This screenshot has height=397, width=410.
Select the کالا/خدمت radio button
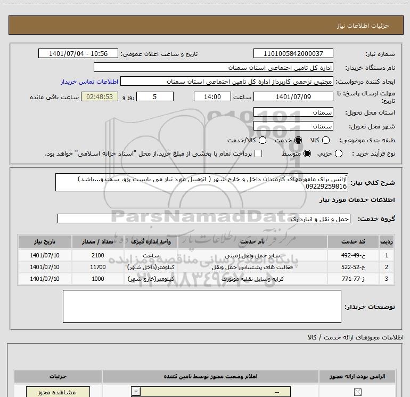(x=263, y=140)
